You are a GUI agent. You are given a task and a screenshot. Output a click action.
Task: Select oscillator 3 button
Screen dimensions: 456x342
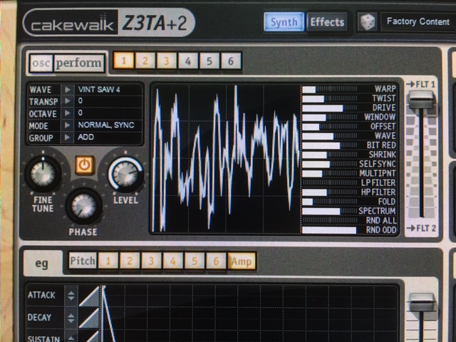[167, 61]
